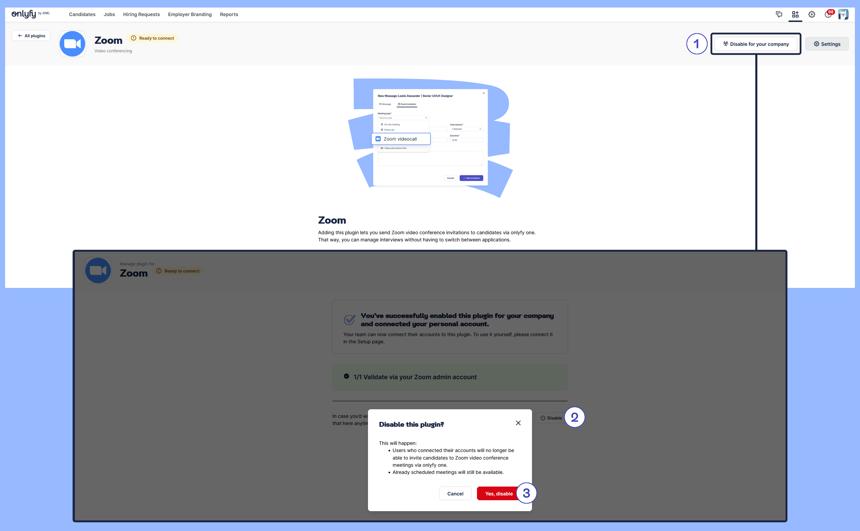Open the Reports menu
Viewport: 860px width, 531px height.
pyautogui.click(x=229, y=14)
